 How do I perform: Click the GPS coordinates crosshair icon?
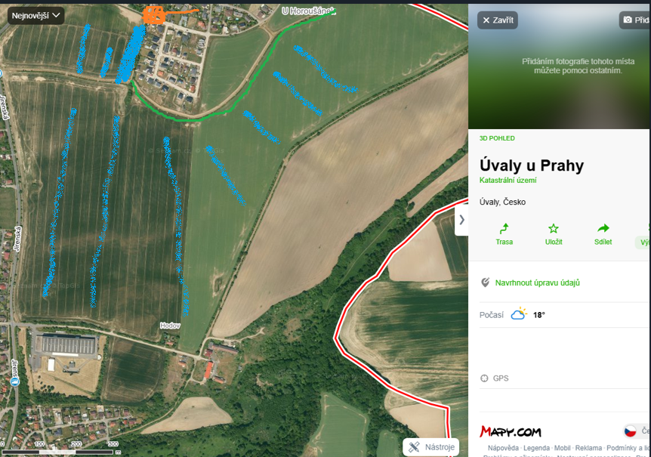click(484, 378)
